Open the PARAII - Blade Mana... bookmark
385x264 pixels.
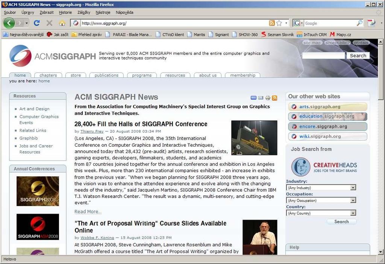[x=129, y=35]
